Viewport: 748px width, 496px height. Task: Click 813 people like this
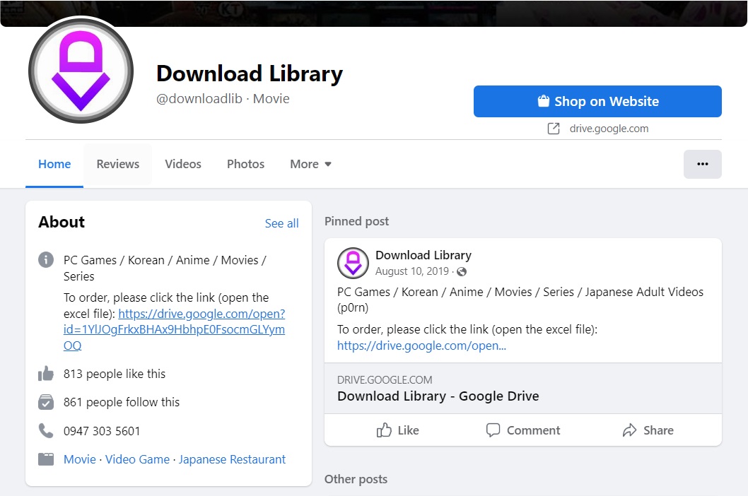coord(115,374)
